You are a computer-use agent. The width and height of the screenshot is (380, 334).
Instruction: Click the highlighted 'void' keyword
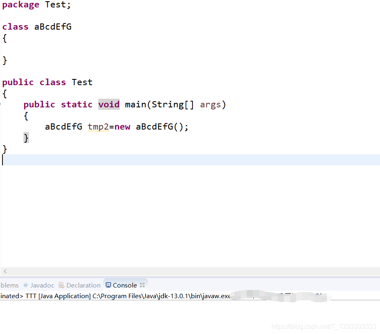coord(109,104)
